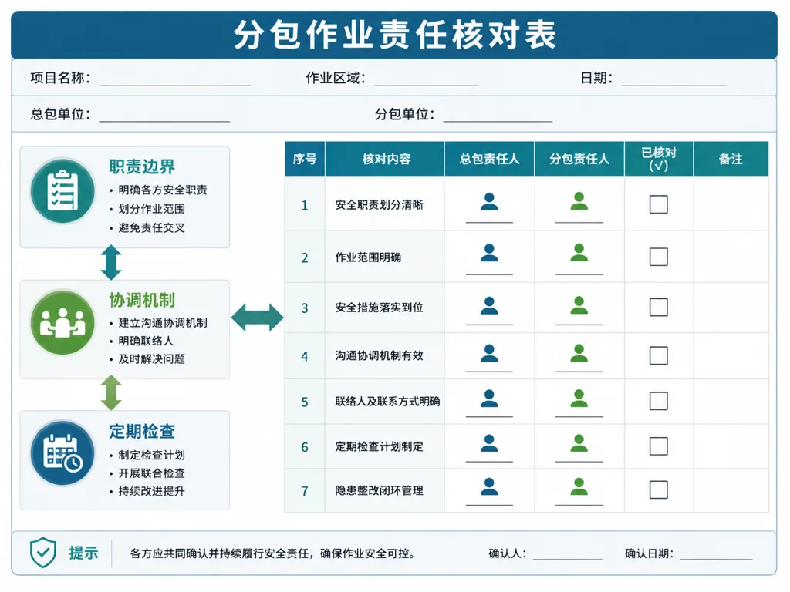The image size is (790, 592).
Task: Click the 已核对 (√) column header
Action: [x=659, y=159]
